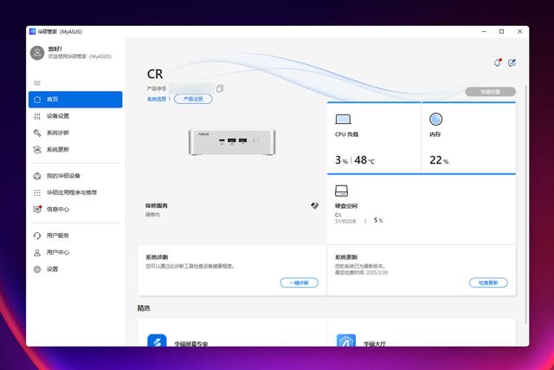Click the warranty service tag icon
The width and height of the screenshot is (554, 370).
tap(314, 205)
